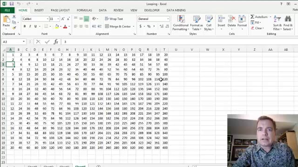Click the Format cells icon
The width and height of the screenshot is (298, 167).
pyautogui.click(x=242, y=19)
